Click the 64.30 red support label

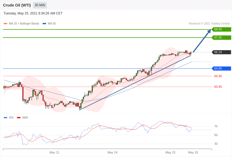218,76
